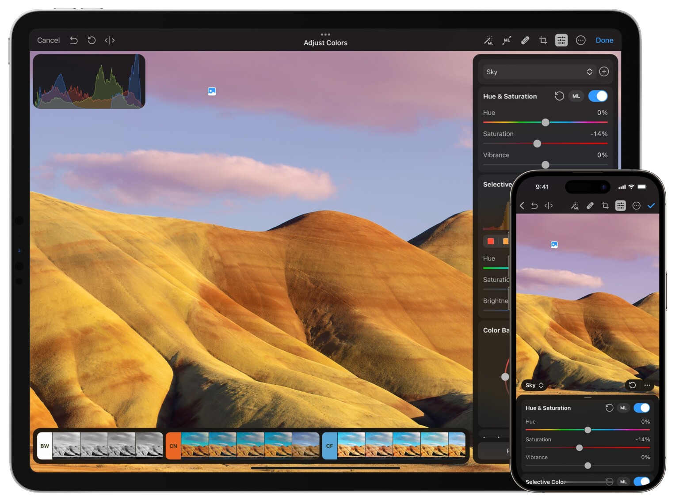
Task: Choose the first BW preset thumbnail
Action: pyautogui.click(x=66, y=446)
